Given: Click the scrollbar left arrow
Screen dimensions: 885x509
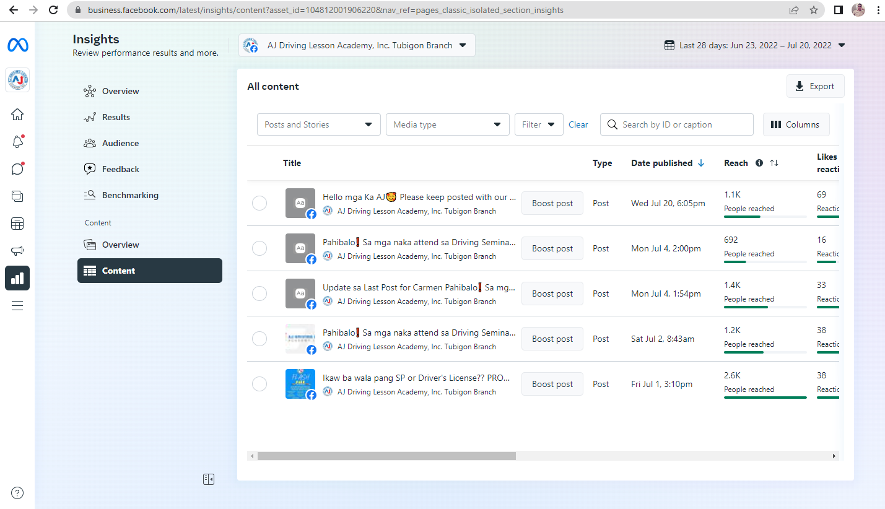Looking at the screenshot, I should (x=252, y=456).
